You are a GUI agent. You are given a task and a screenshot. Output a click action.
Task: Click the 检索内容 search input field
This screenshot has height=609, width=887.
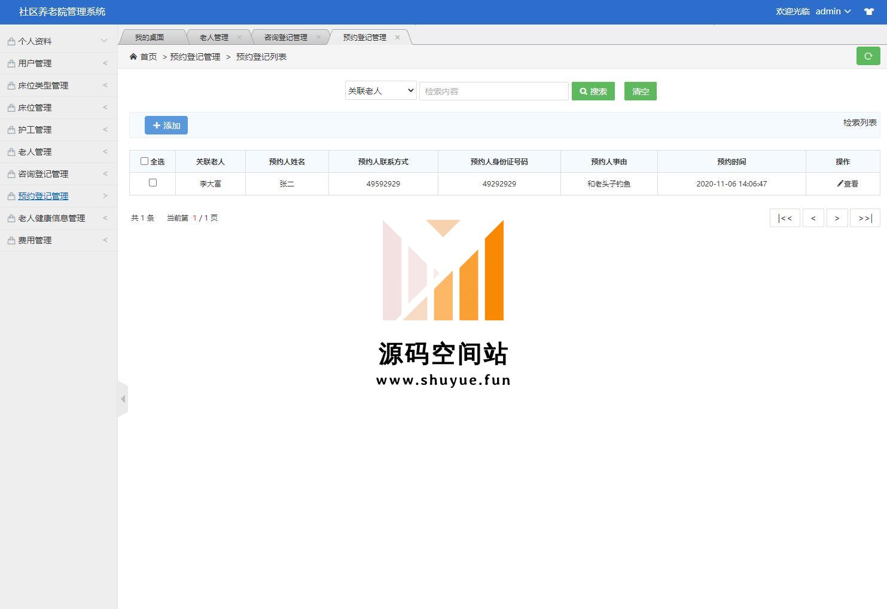point(493,91)
